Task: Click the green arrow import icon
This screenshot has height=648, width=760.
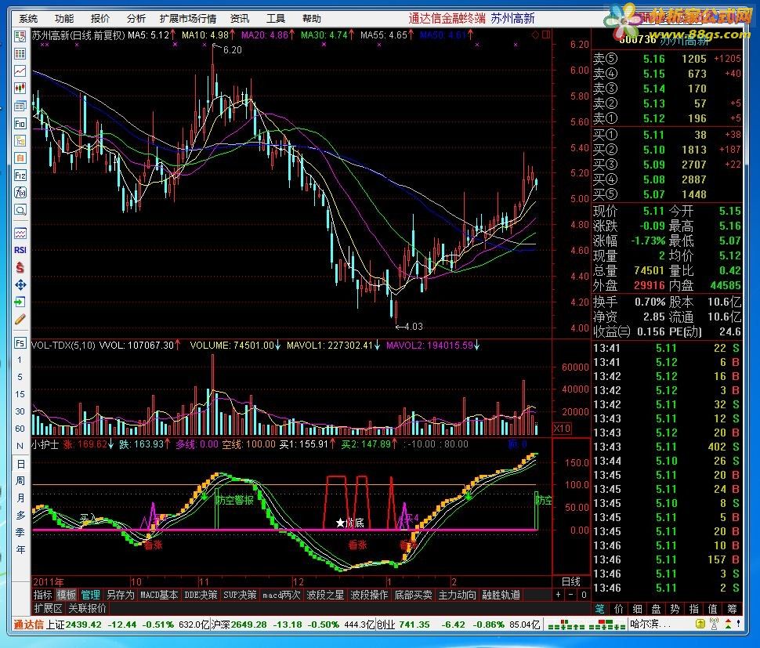Action: tap(20, 302)
